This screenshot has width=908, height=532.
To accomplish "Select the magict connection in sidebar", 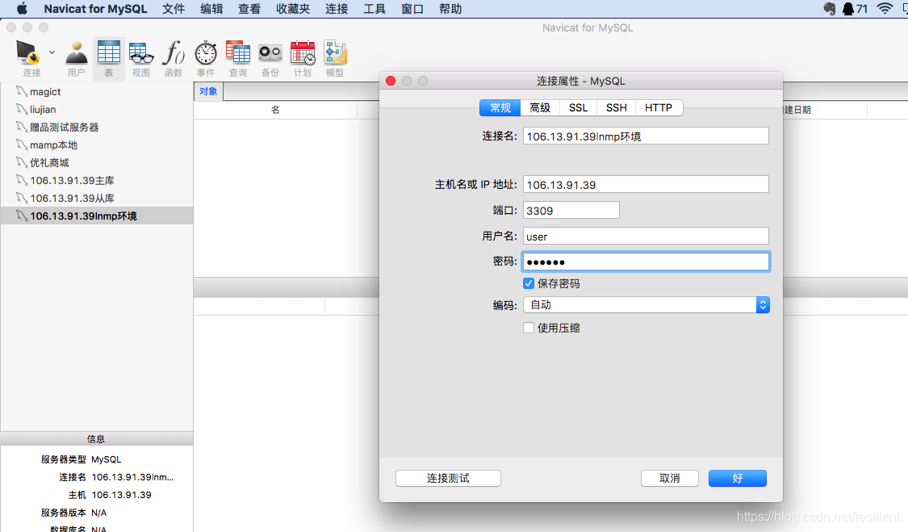I will click(97, 91).
